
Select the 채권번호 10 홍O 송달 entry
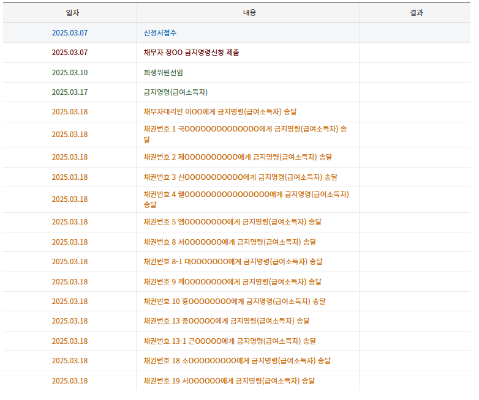pos(235,302)
